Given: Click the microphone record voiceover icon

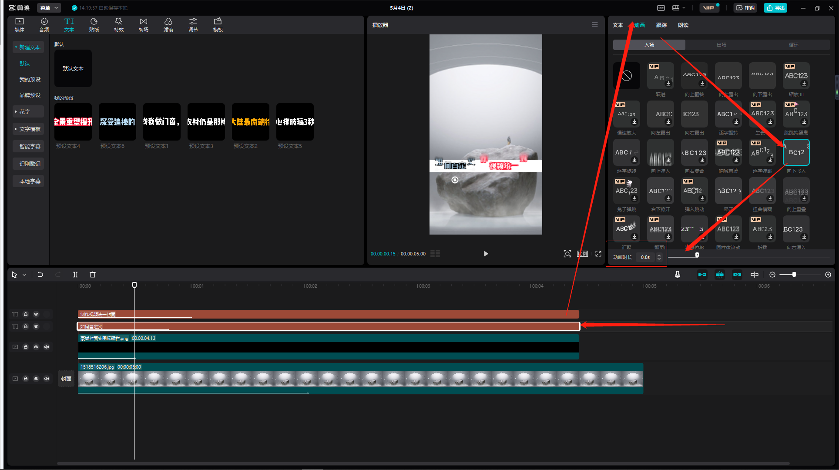Looking at the screenshot, I should click(x=677, y=275).
